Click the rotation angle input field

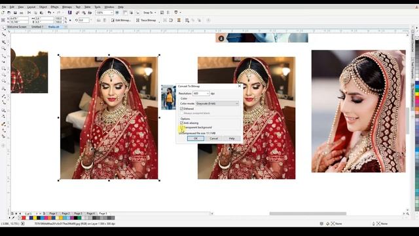coord(84,20)
